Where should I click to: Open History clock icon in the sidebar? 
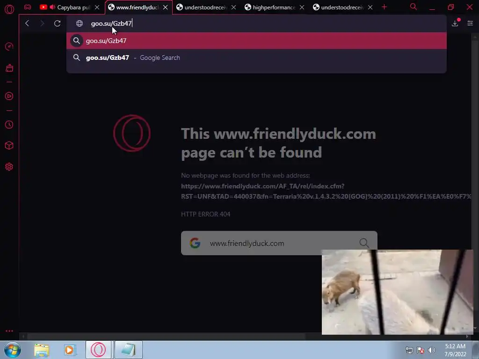coord(9,124)
